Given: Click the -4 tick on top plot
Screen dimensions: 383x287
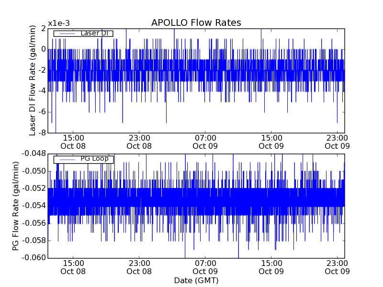Looking at the screenshot, I should 42,91.
